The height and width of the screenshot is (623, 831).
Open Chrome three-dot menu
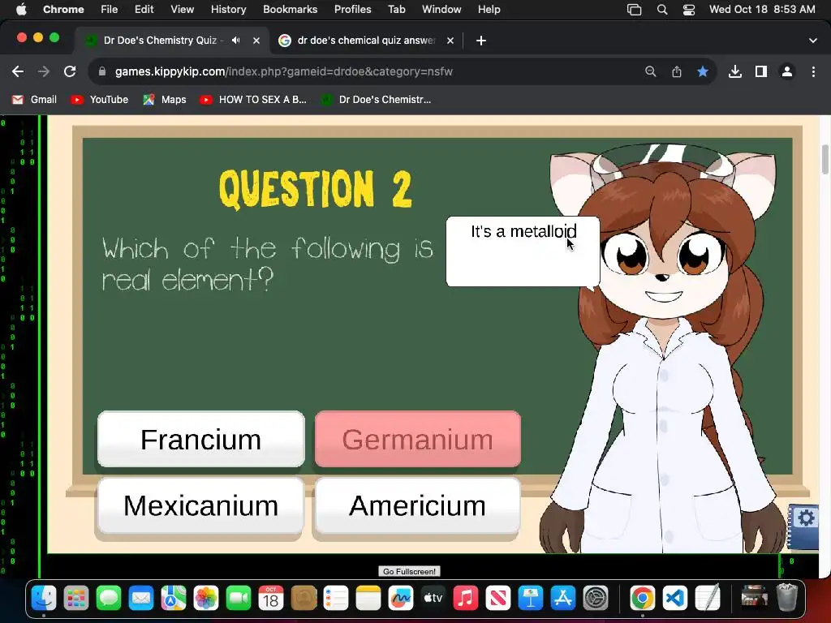click(813, 71)
